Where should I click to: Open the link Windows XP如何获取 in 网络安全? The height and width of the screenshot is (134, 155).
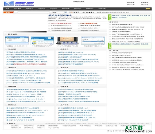[78, 101]
